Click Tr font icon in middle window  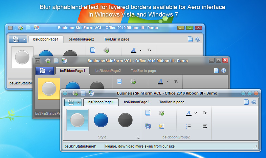(176, 81)
